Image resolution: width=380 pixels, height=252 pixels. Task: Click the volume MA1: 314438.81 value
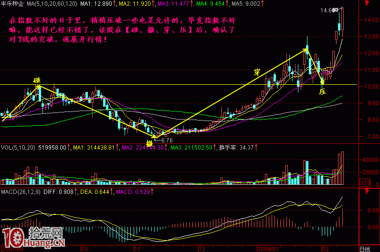point(94,147)
